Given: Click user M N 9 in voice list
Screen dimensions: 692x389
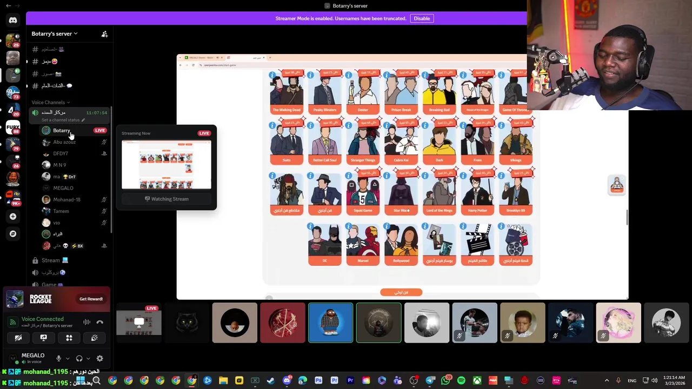Looking at the screenshot, I should [x=74, y=165].
